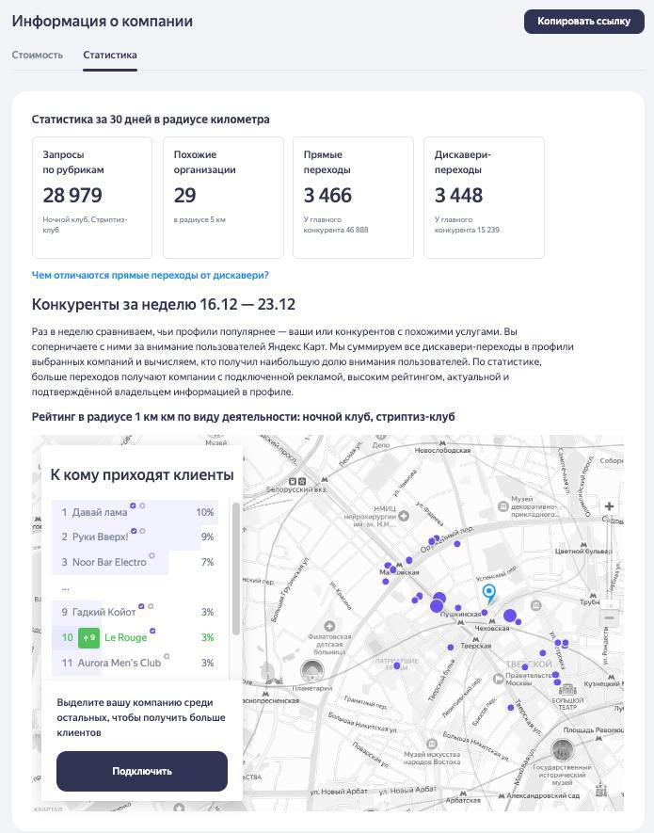This screenshot has width=654, height=833.
Task: Click the НМИЦ нейрохирургии hospital icon
Action: (404, 515)
